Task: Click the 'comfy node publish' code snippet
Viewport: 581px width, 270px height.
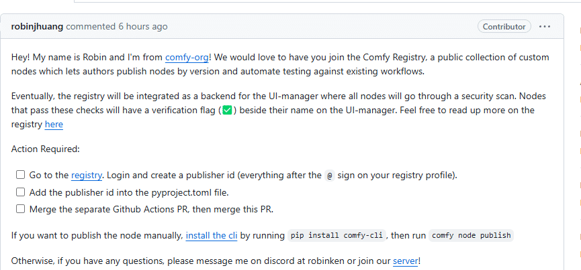Action: click(472, 235)
